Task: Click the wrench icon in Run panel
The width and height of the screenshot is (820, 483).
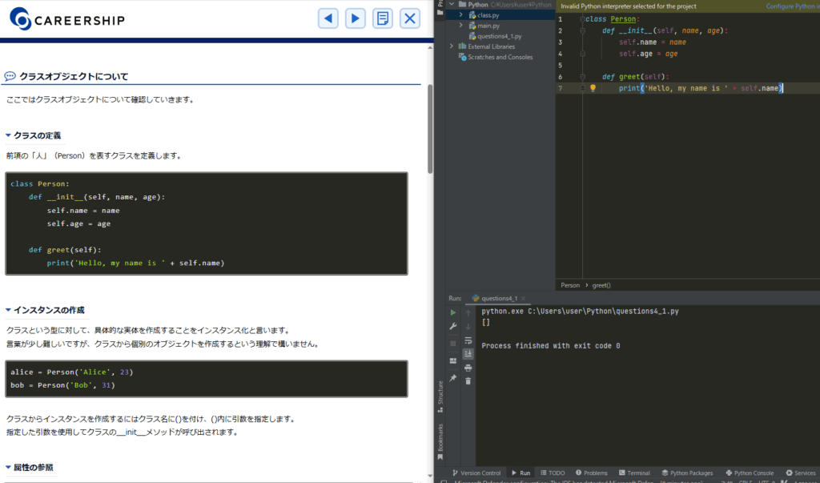Action: coord(453,327)
